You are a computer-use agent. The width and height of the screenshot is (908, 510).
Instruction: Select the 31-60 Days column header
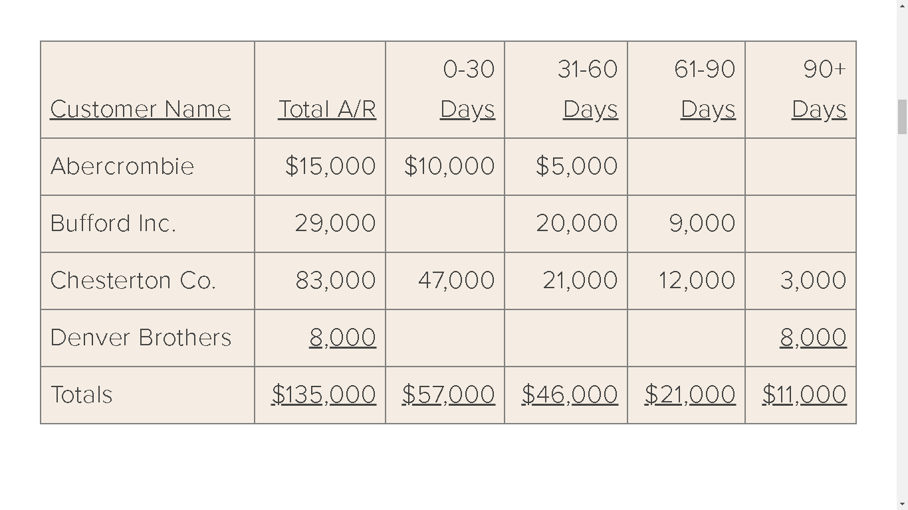coord(590,89)
